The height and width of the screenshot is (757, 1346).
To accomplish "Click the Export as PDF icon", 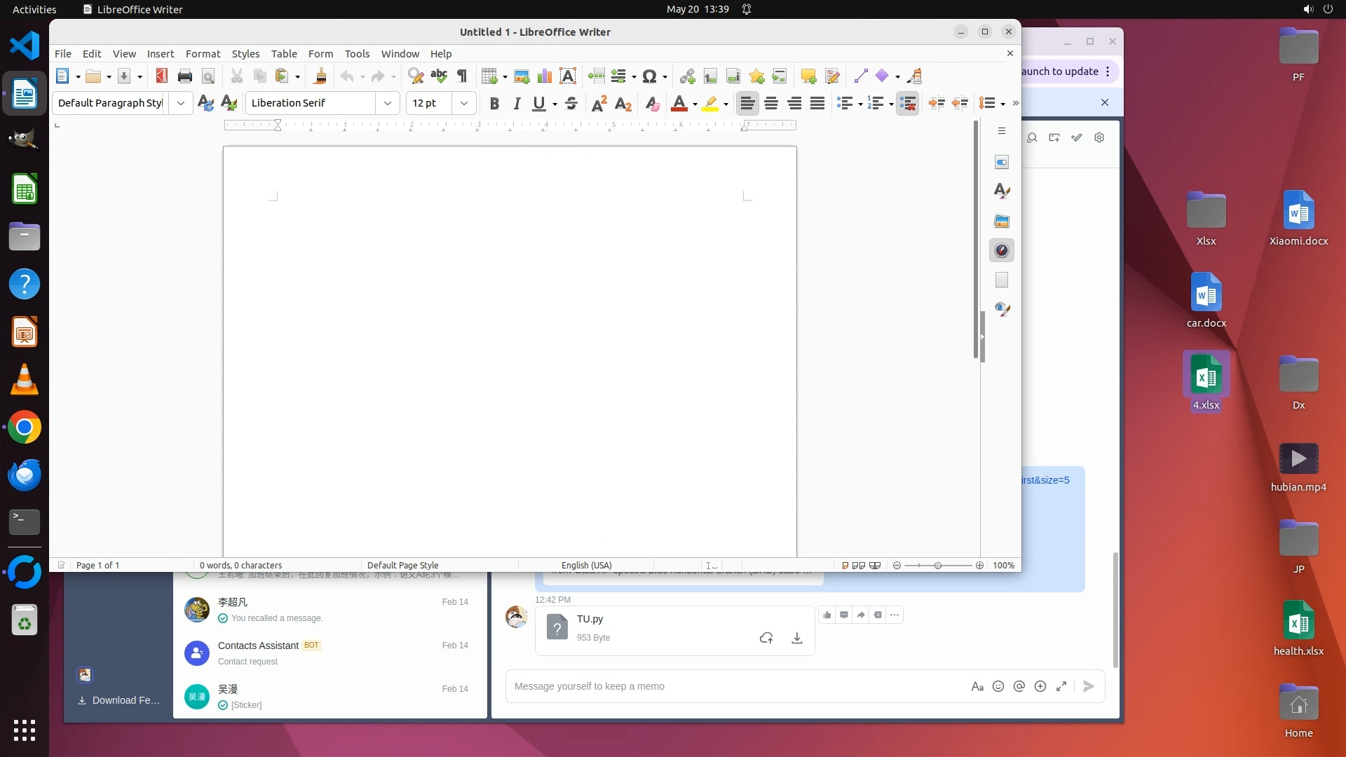I will tap(162, 76).
